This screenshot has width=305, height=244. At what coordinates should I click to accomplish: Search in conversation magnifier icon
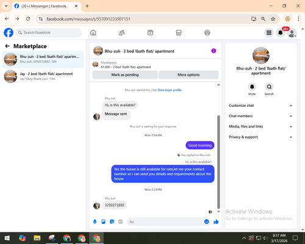tap(269, 87)
